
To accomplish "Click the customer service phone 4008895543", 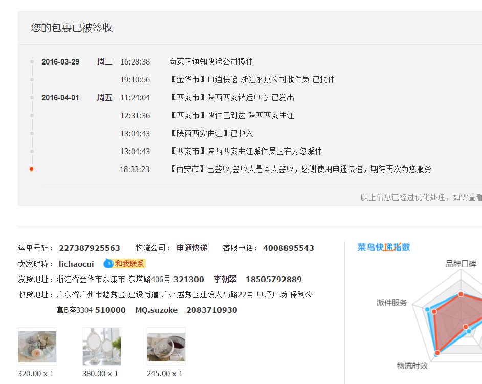I will (x=288, y=248).
